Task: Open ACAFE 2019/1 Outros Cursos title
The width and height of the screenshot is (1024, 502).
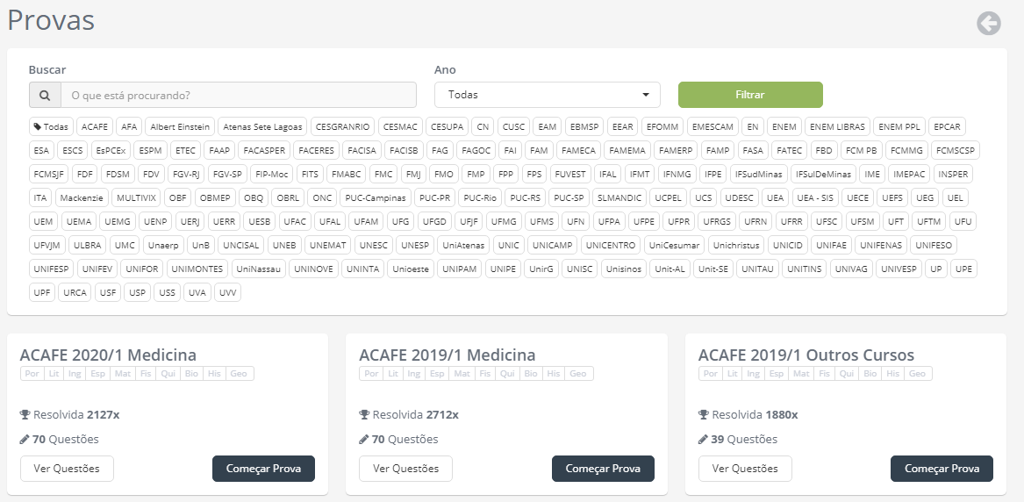Action: (x=806, y=355)
